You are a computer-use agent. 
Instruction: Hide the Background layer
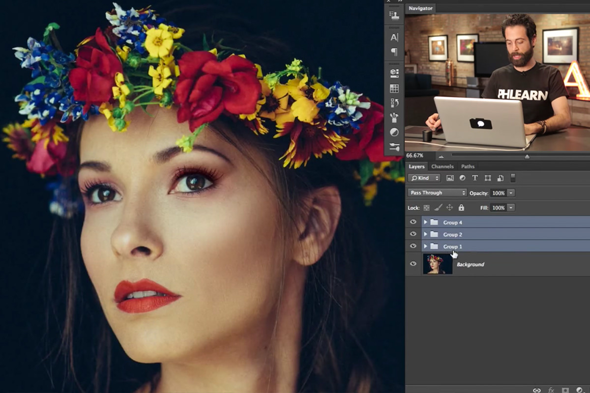(413, 264)
